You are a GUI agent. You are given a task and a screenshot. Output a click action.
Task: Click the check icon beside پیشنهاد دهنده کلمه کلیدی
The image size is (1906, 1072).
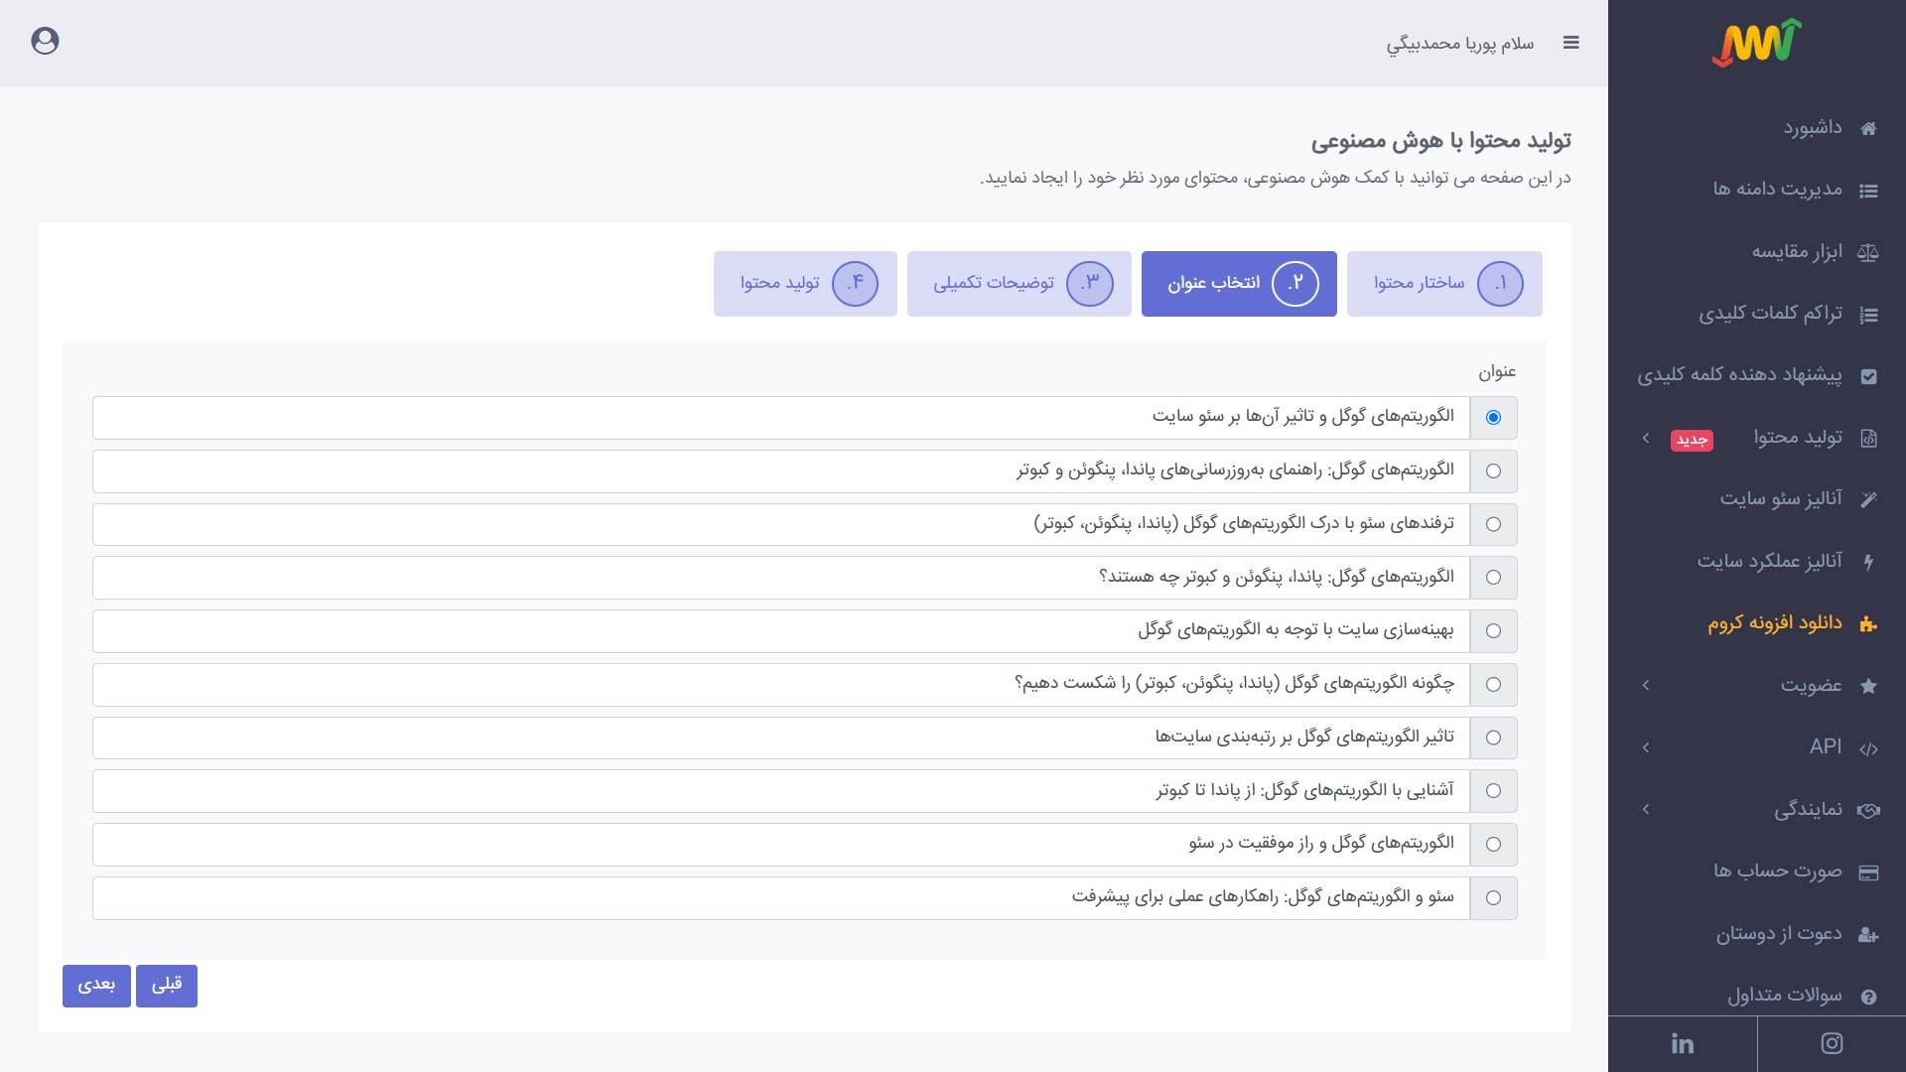tap(1868, 376)
